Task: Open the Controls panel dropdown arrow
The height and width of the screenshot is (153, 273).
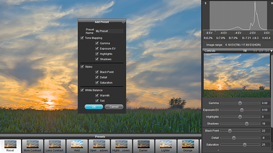Action: point(271,51)
